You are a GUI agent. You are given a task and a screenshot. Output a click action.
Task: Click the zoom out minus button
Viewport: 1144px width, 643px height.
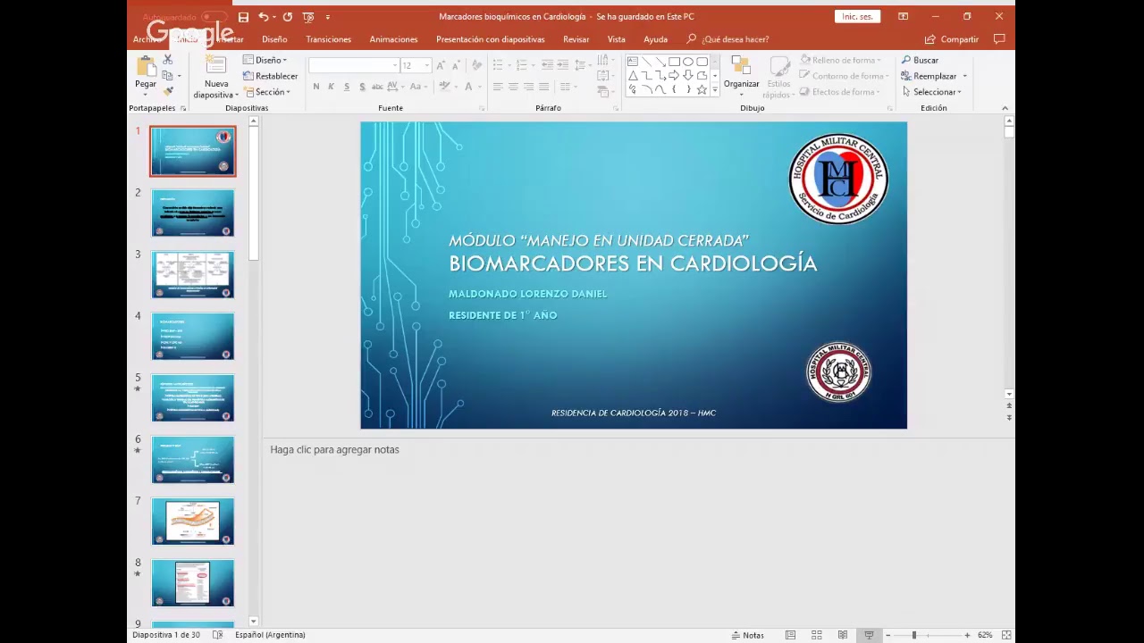click(x=887, y=635)
